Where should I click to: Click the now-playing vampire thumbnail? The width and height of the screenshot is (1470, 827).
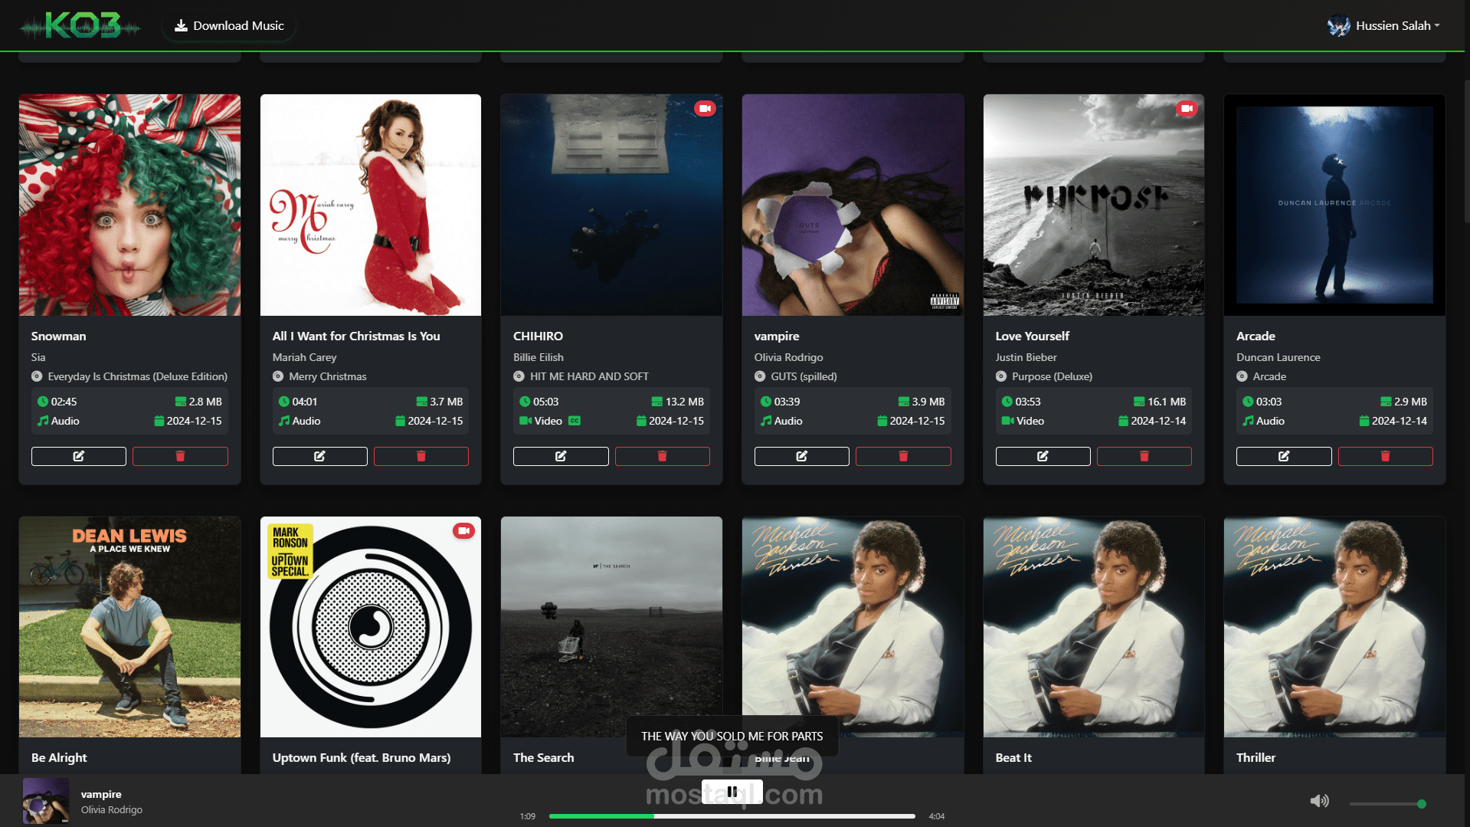click(46, 801)
